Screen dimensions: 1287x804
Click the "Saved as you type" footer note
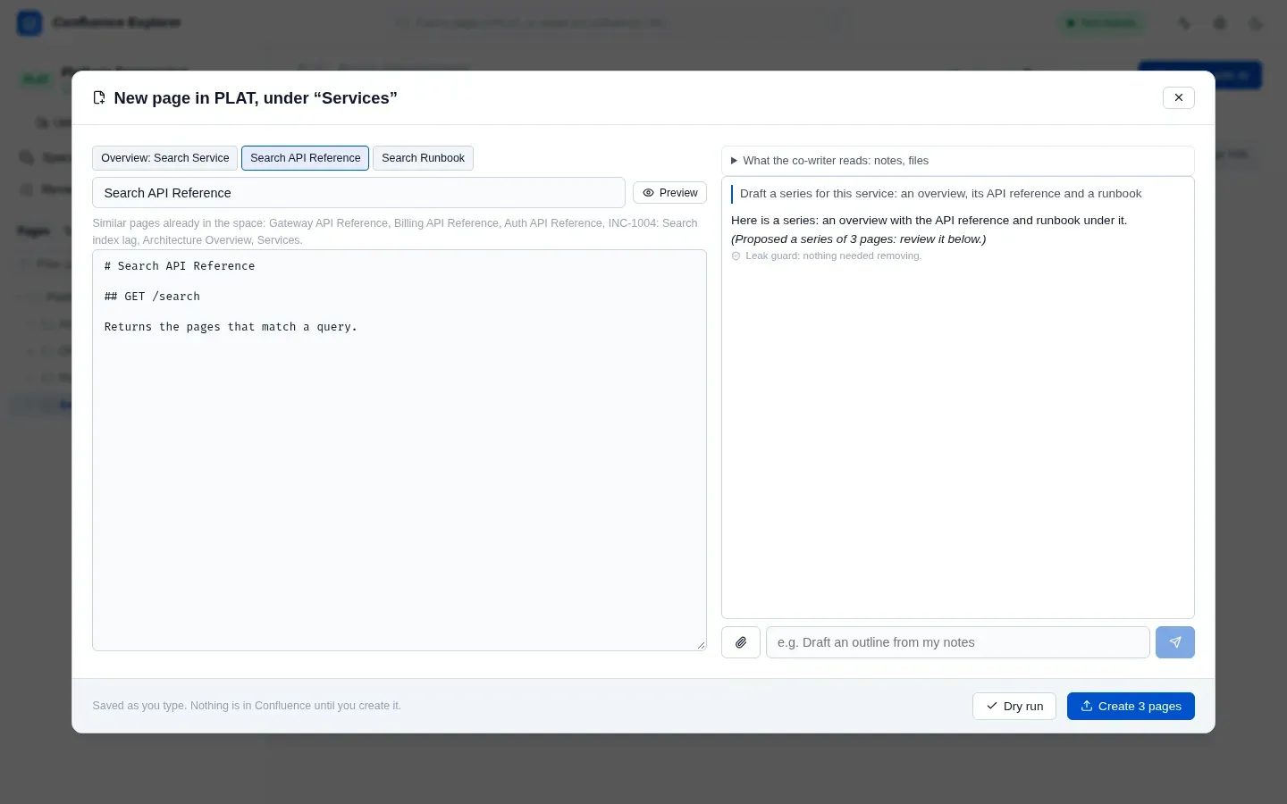click(x=247, y=706)
